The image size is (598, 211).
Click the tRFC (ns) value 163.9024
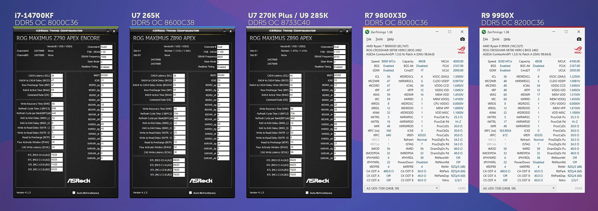click(x=505, y=131)
